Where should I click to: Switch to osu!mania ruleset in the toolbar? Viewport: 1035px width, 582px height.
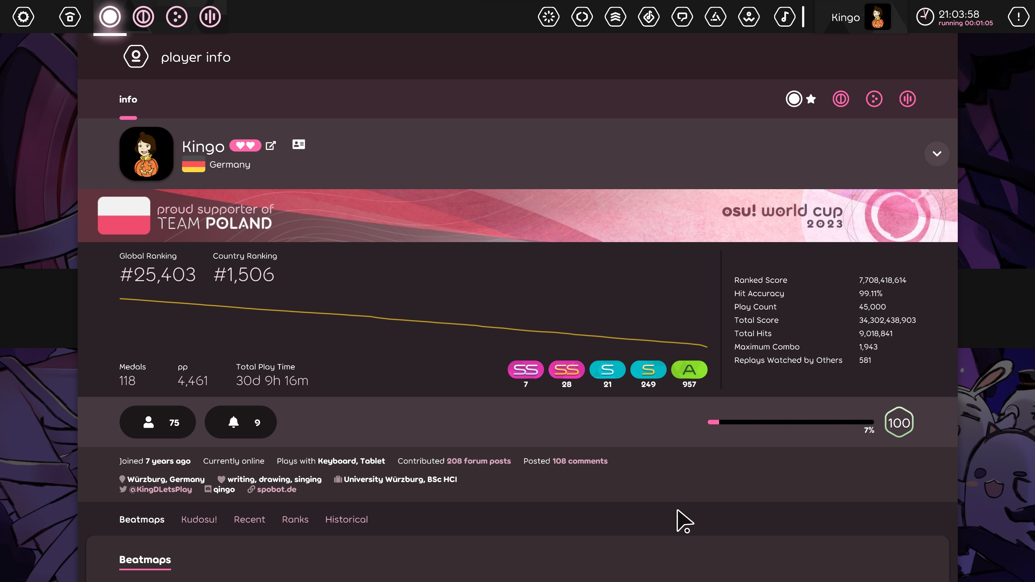tap(210, 17)
